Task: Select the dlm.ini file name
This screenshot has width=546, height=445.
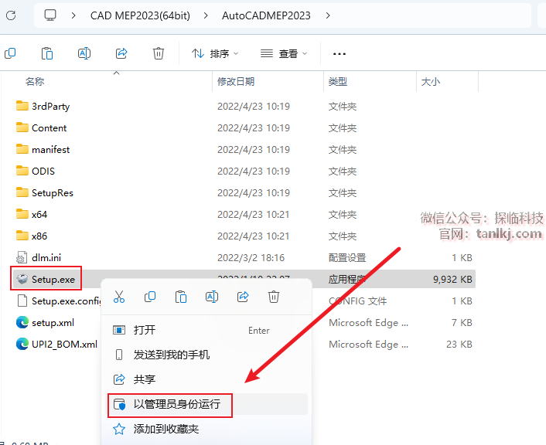Action: [46, 257]
